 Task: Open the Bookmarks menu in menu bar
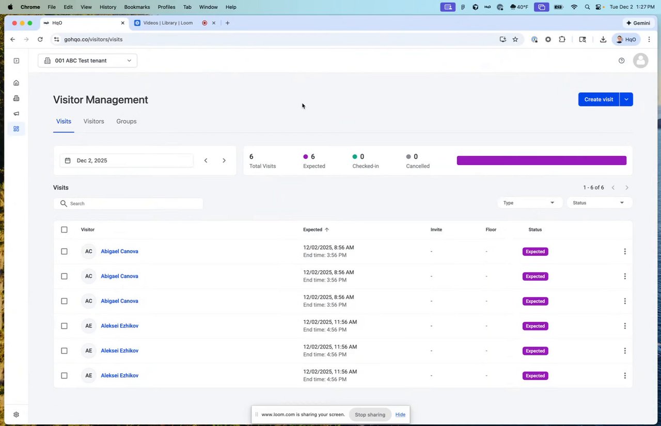(136, 7)
